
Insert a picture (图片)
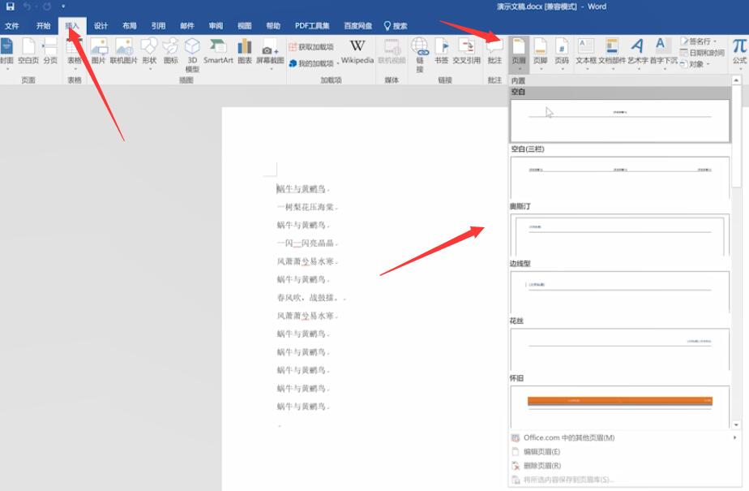point(98,52)
